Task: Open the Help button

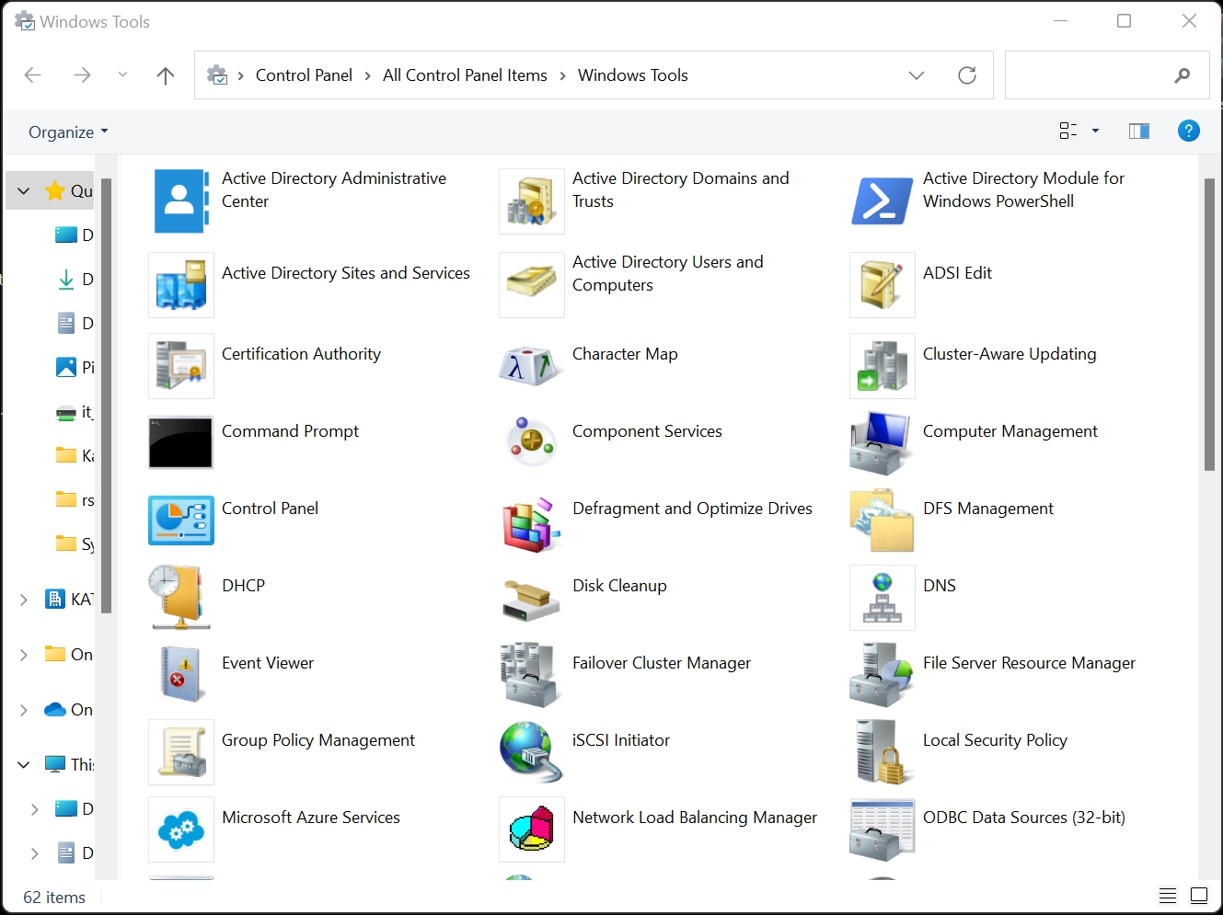Action: 1189,132
